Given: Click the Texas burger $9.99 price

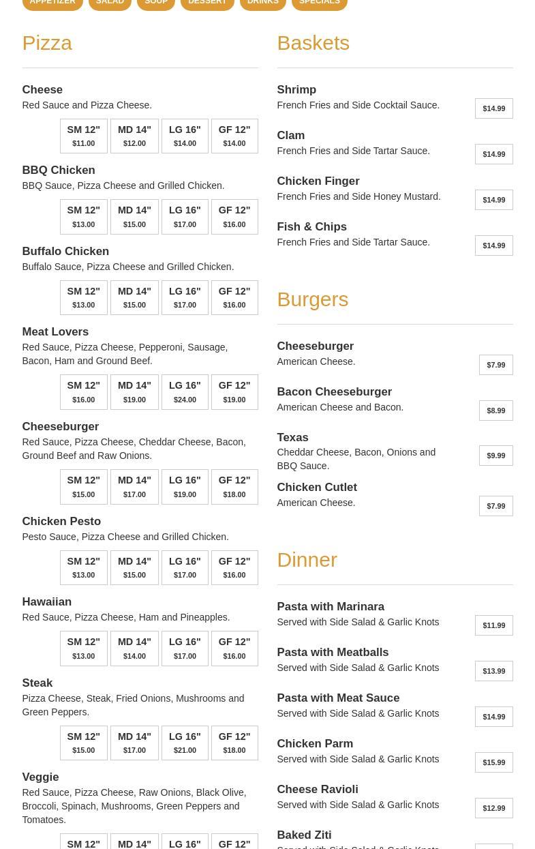Looking at the screenshot, I should (495, 456).
